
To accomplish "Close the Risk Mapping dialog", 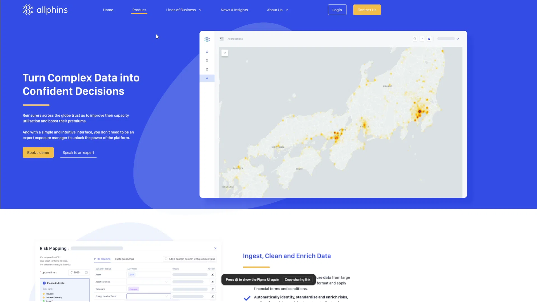I will pos(215,248).
